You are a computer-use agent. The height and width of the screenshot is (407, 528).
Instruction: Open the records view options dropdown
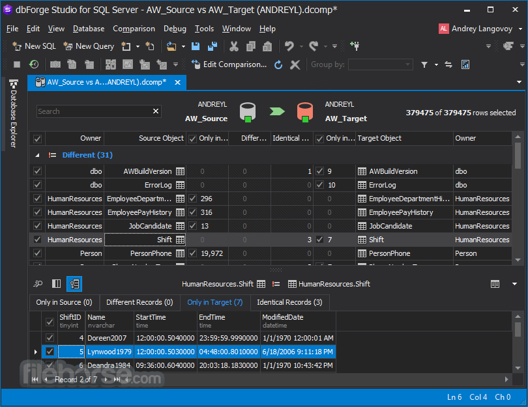click(514, 284)
